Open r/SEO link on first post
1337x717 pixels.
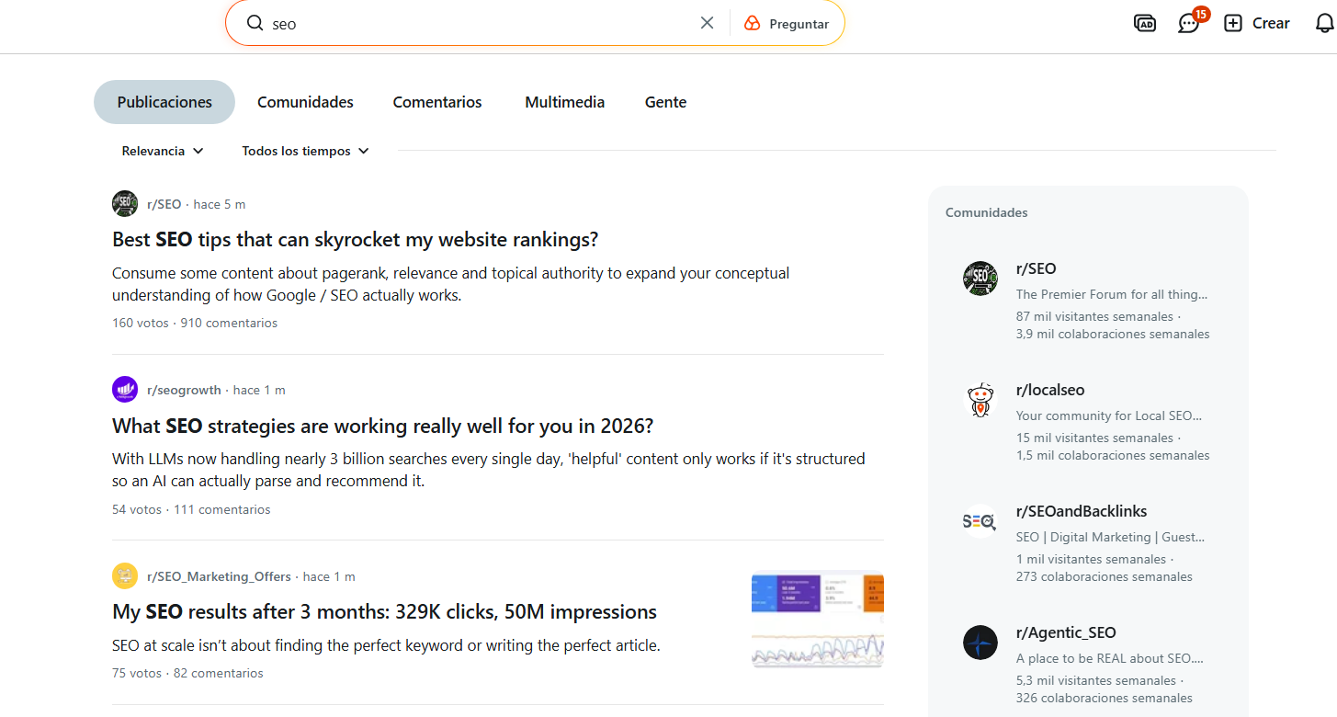point(164,204)
